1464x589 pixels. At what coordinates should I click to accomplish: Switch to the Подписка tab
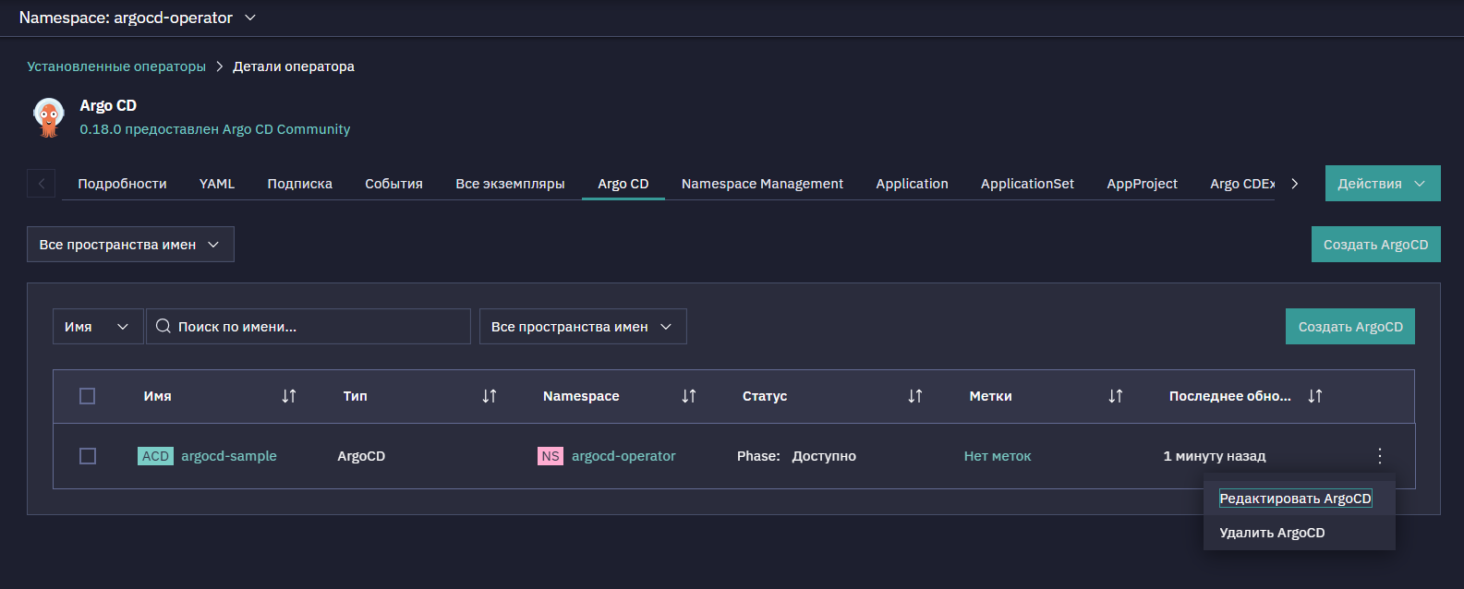point(300,184)
